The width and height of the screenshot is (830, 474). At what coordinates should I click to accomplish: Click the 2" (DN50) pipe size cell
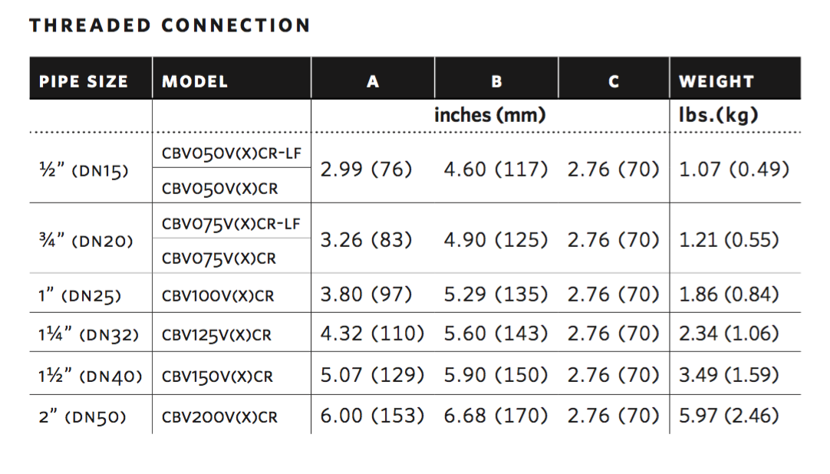click(x=82, y=417)
